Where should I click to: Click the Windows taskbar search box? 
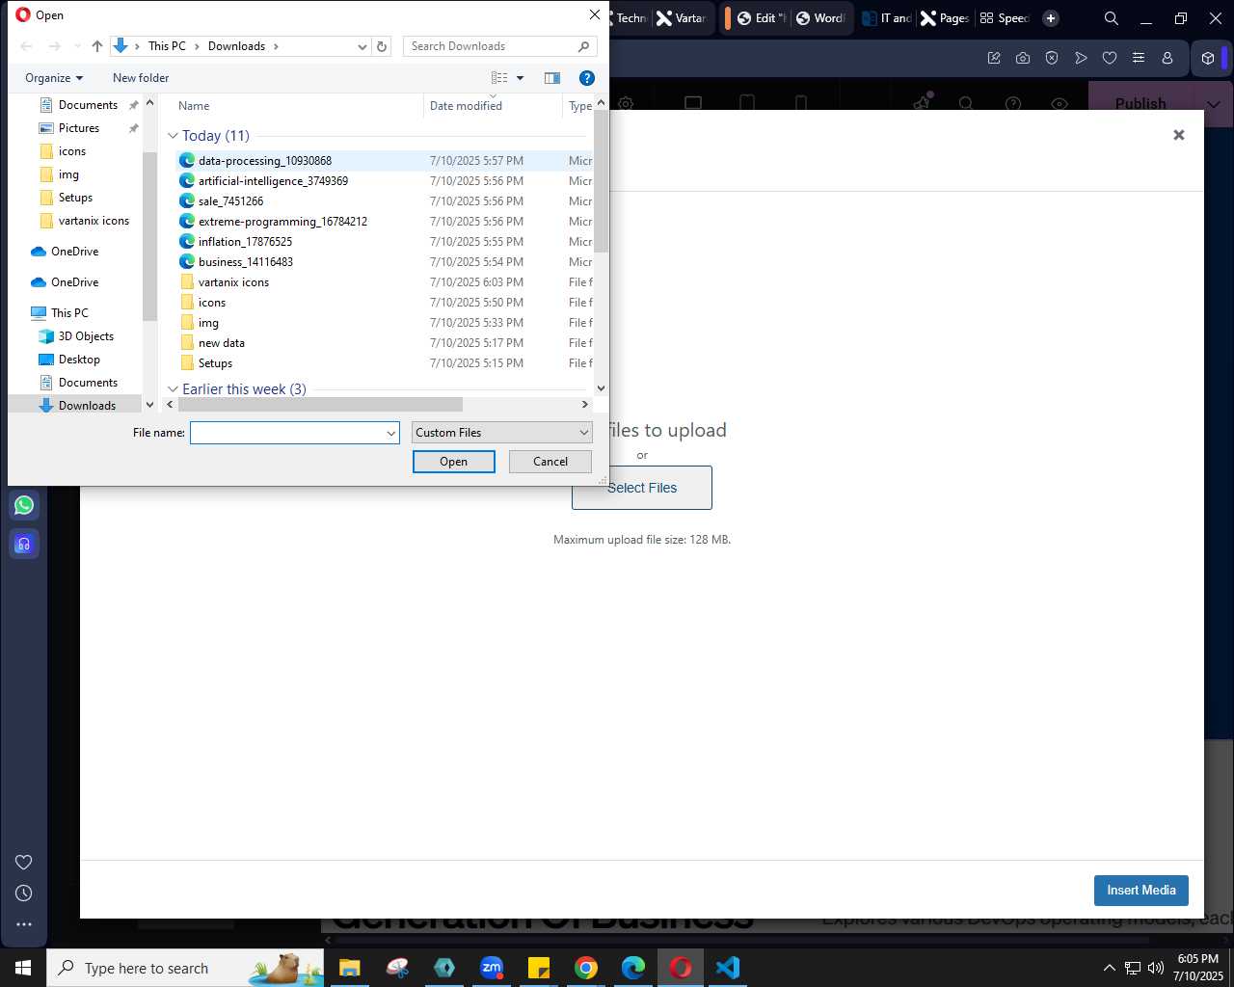pos(185,968)
